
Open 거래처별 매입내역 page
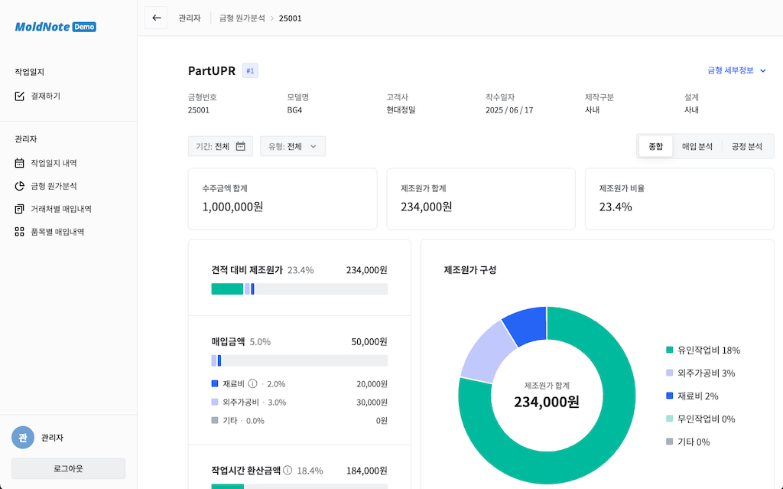(x=60, y=209)
